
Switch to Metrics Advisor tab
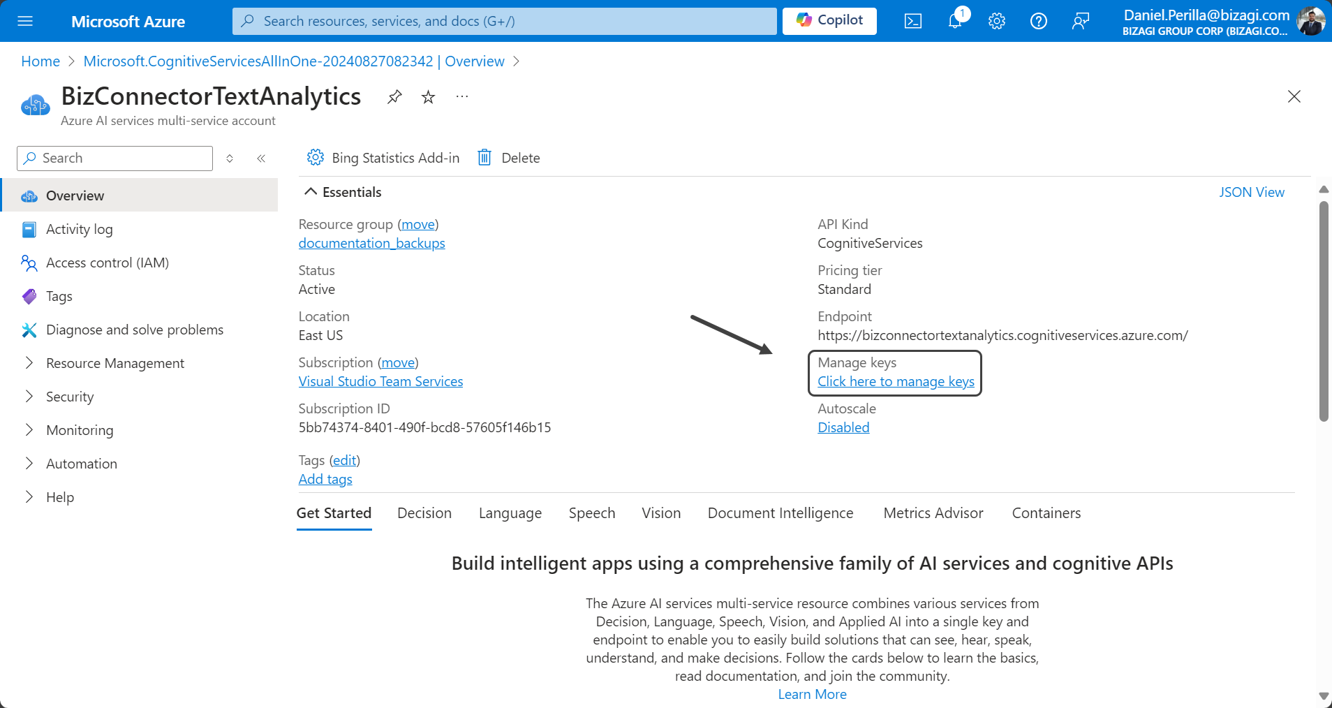tap(933, 513)
